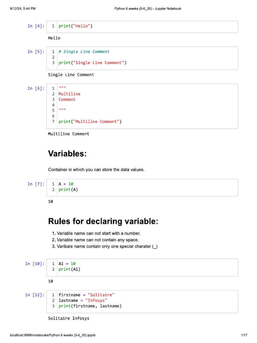
Task: Click the firstname = "Solitaire" line
Action: (86, 295)
